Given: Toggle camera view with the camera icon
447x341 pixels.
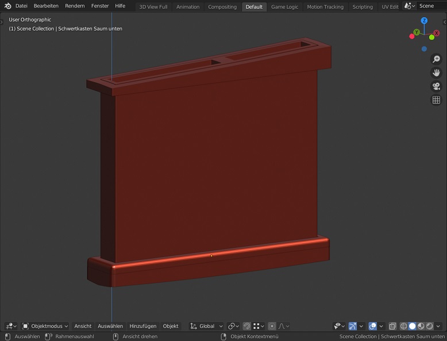Looking at the screenshot, I should tap(436, 86).
